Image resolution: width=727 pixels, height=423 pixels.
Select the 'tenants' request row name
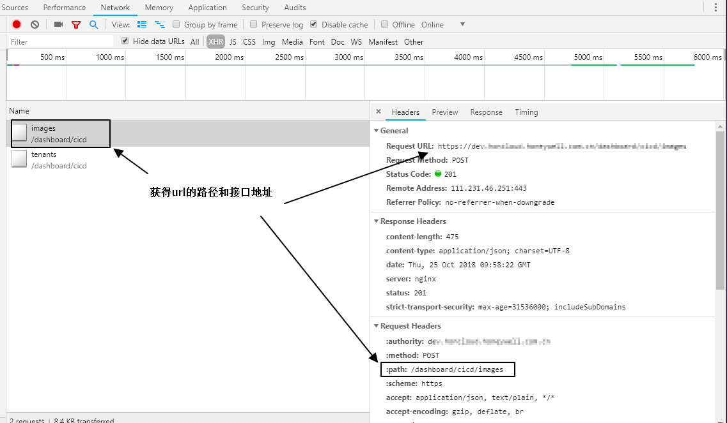(43, 154)
